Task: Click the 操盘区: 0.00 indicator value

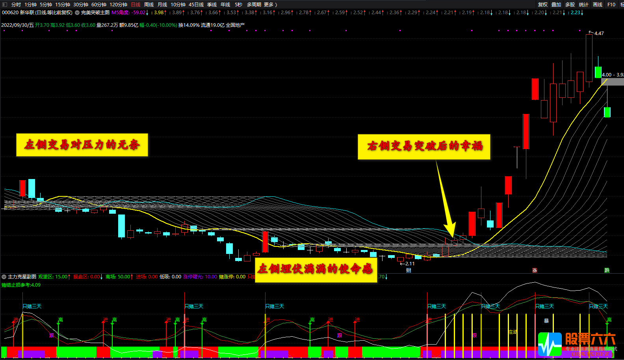Action: (88, 277)
